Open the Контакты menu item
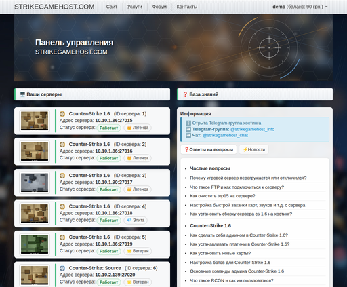The height and width of the screenshot is (287, 347). point(187,7)
